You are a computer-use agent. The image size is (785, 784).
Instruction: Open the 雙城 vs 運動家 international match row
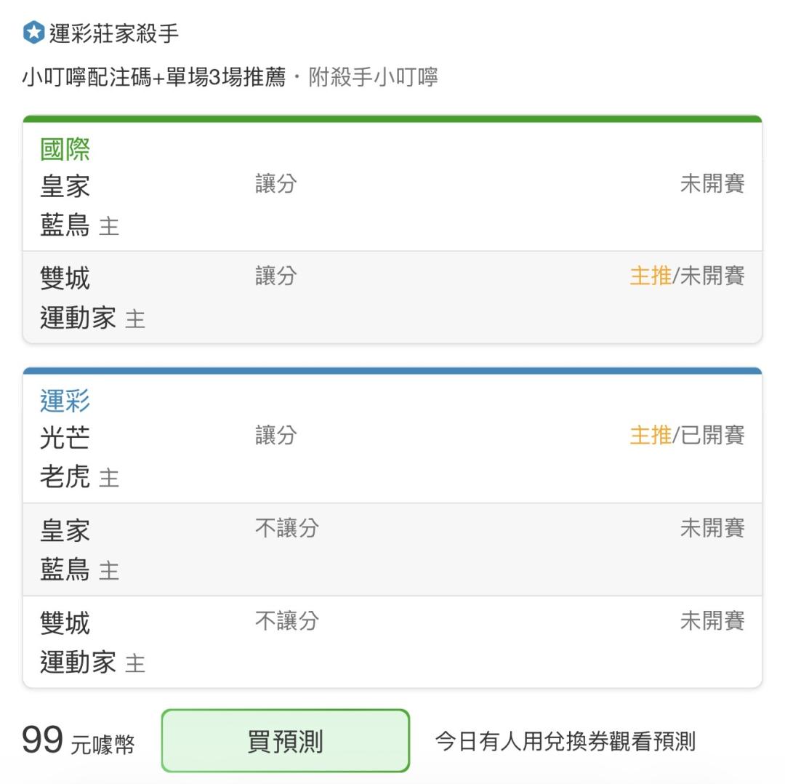[x=392, y=297]
